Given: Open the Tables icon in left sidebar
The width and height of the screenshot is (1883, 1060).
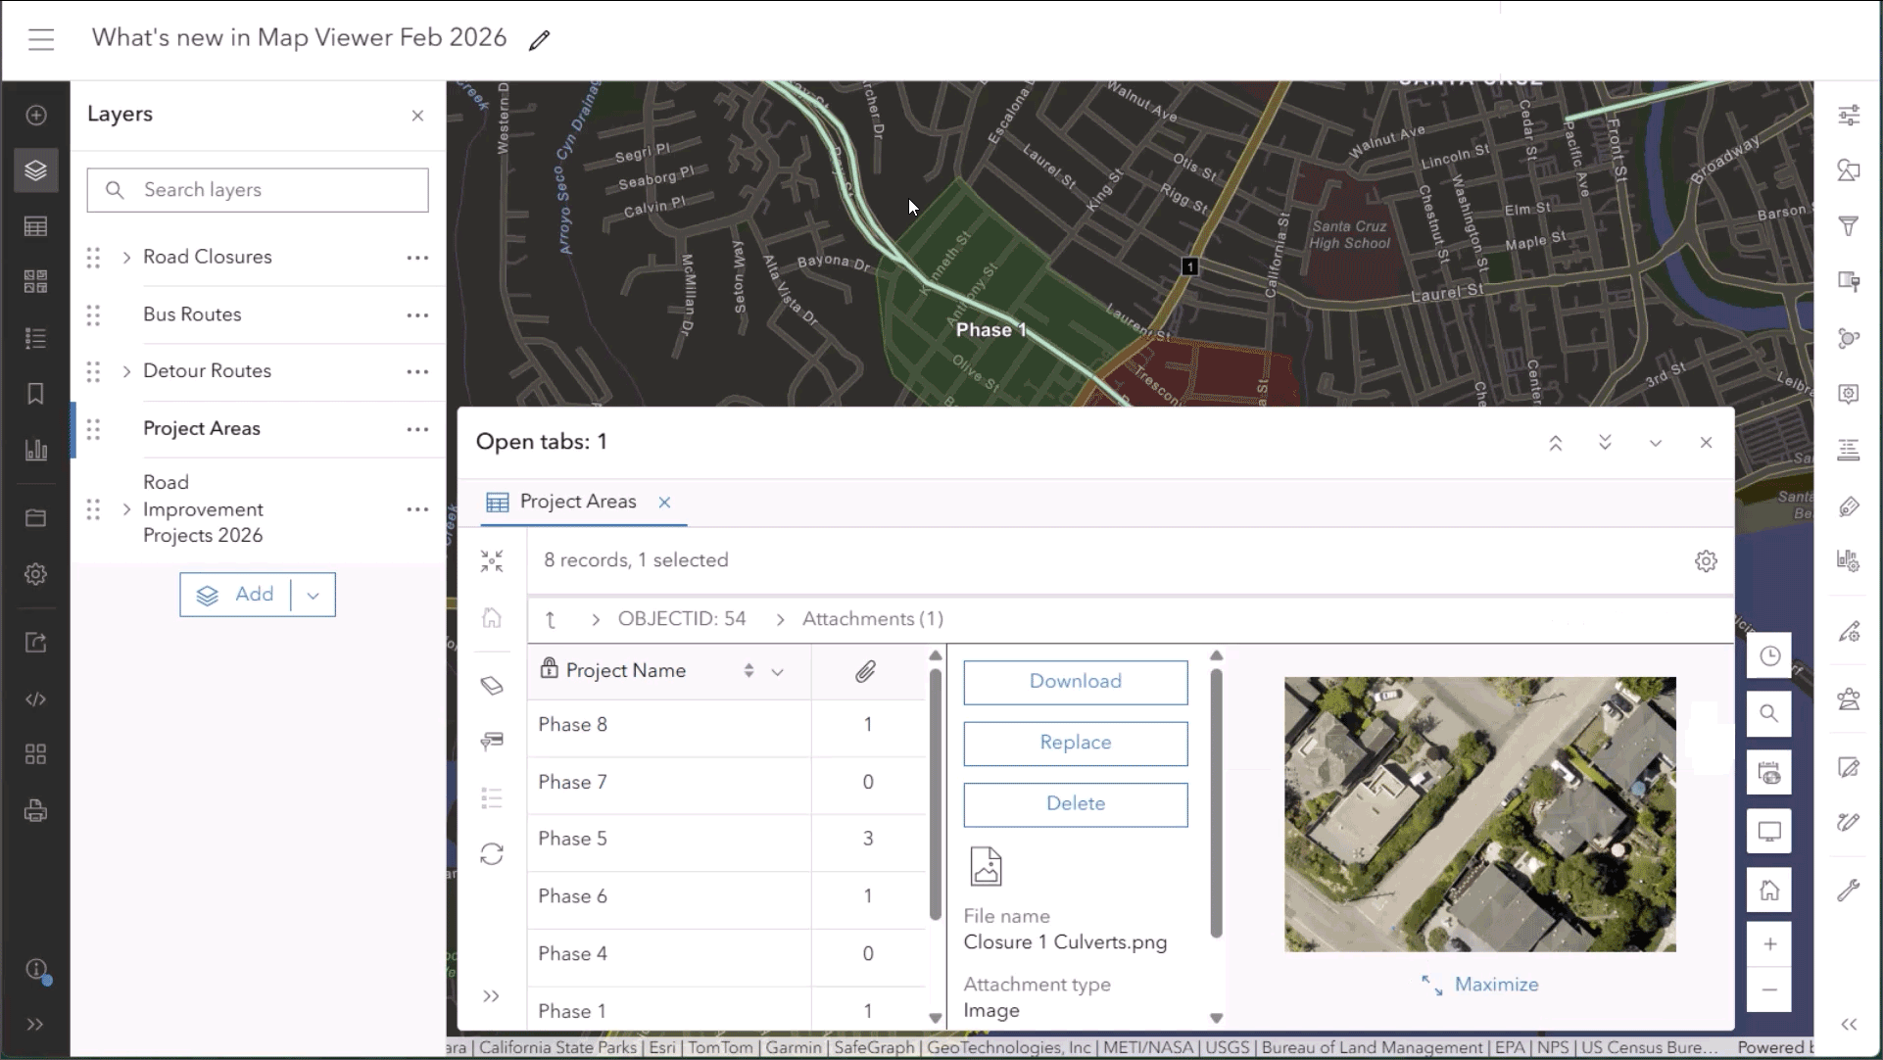Looking at the screenshot, I should tap(36, 227).
